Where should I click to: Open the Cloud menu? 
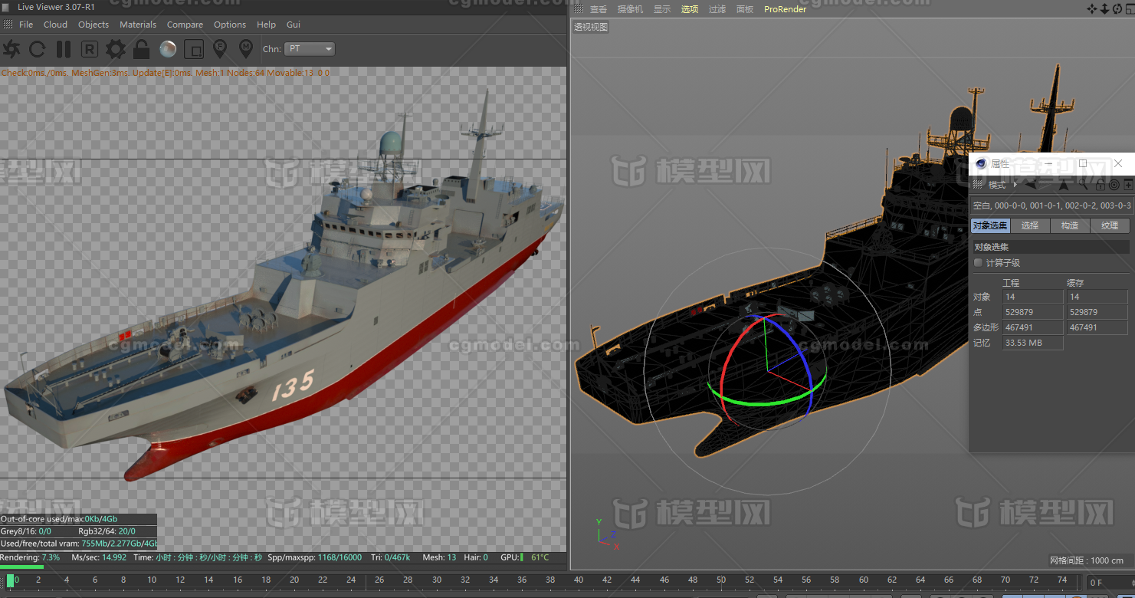[x=55, y=25]
